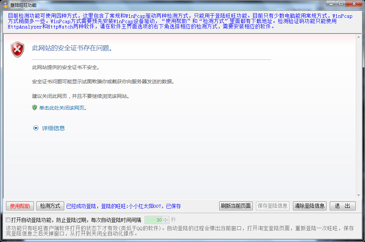
Task: Increase interval with the spinner up arrow
Action: [166, 219]
